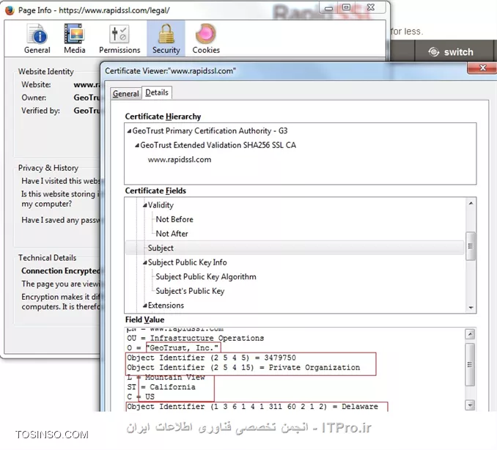Close the Page Info window
The image size is (497, 450).
point(371,7)
